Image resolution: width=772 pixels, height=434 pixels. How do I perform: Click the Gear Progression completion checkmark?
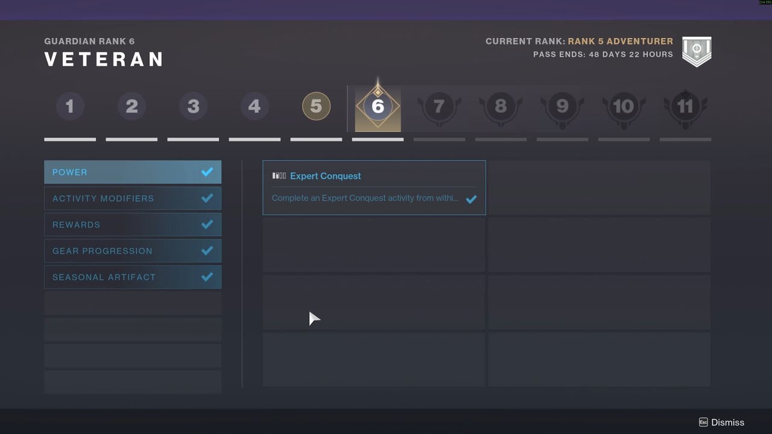207,251
